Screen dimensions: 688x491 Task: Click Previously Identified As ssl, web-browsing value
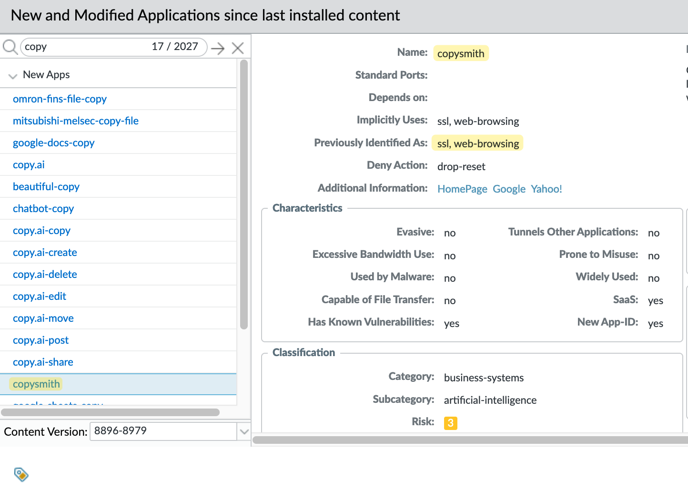click(478, 143)
